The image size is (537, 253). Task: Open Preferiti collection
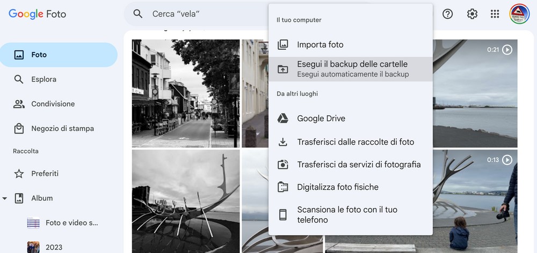pos(45,174)
